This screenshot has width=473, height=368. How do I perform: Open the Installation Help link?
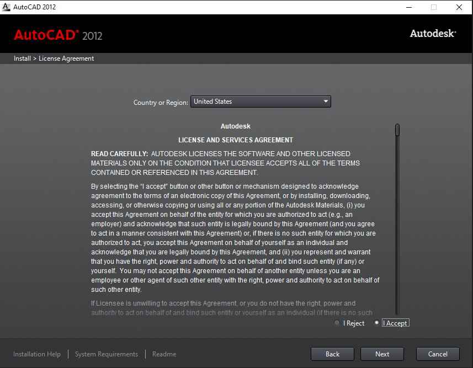click(37, 354)
